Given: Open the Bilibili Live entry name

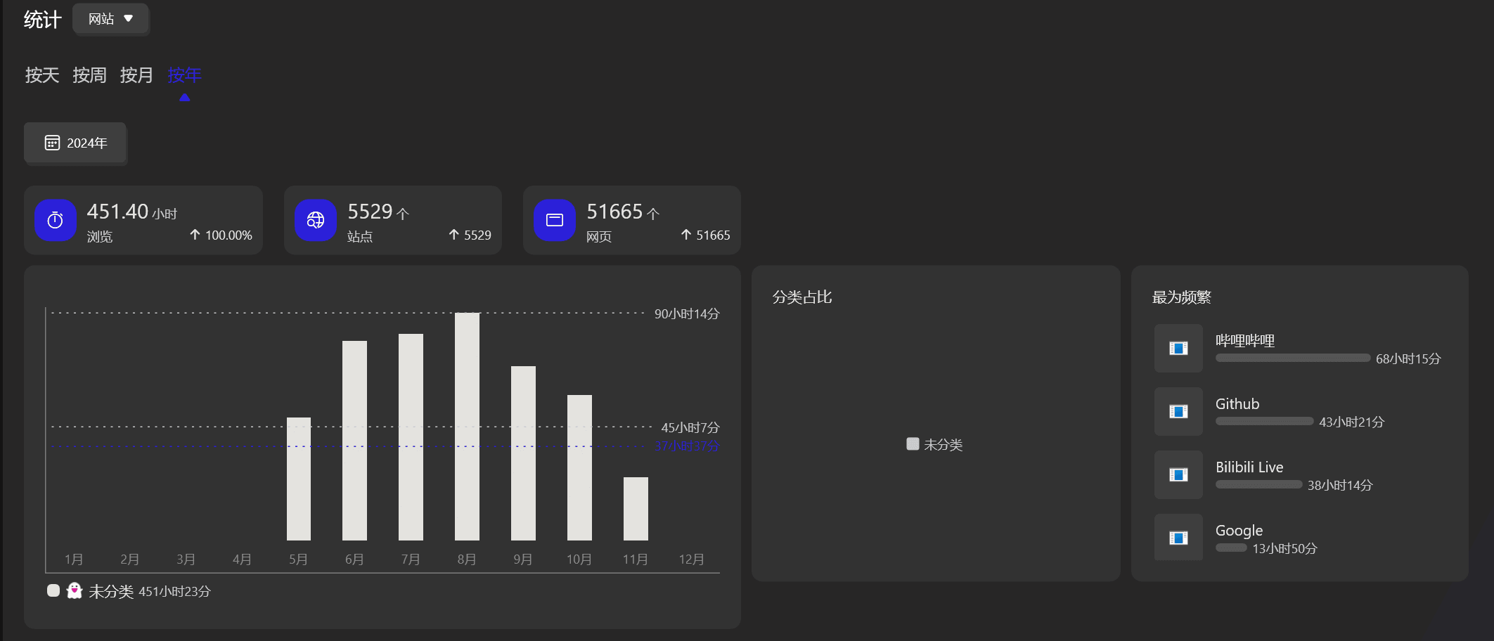Looking at the screenshot, I should (1249, 467).
